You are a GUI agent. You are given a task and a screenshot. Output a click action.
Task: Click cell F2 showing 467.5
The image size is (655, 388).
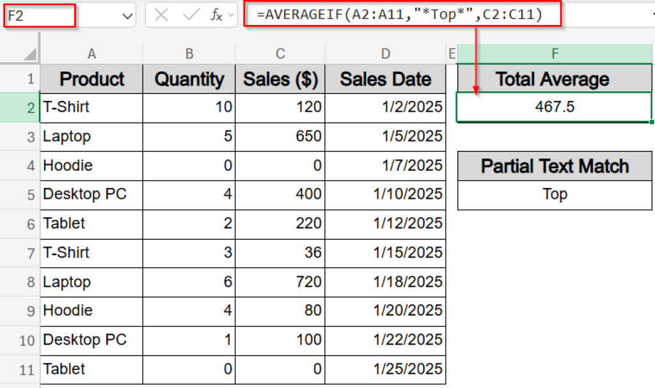[554, 107]
